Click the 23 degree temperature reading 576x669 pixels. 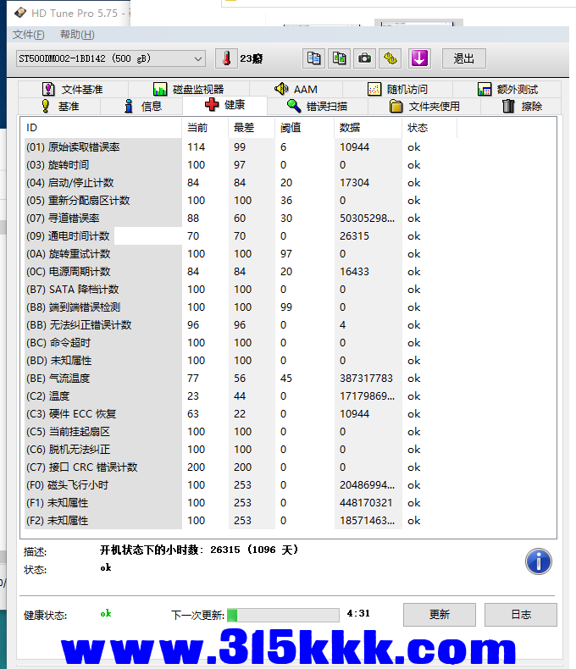click(252, 58)
